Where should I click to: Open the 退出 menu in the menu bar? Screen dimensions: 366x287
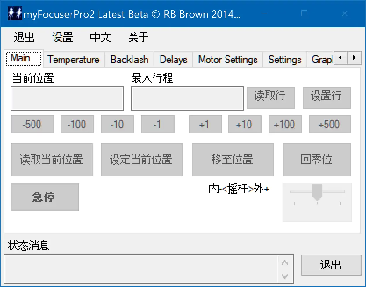pyautogui.click(x=24, y=37)
